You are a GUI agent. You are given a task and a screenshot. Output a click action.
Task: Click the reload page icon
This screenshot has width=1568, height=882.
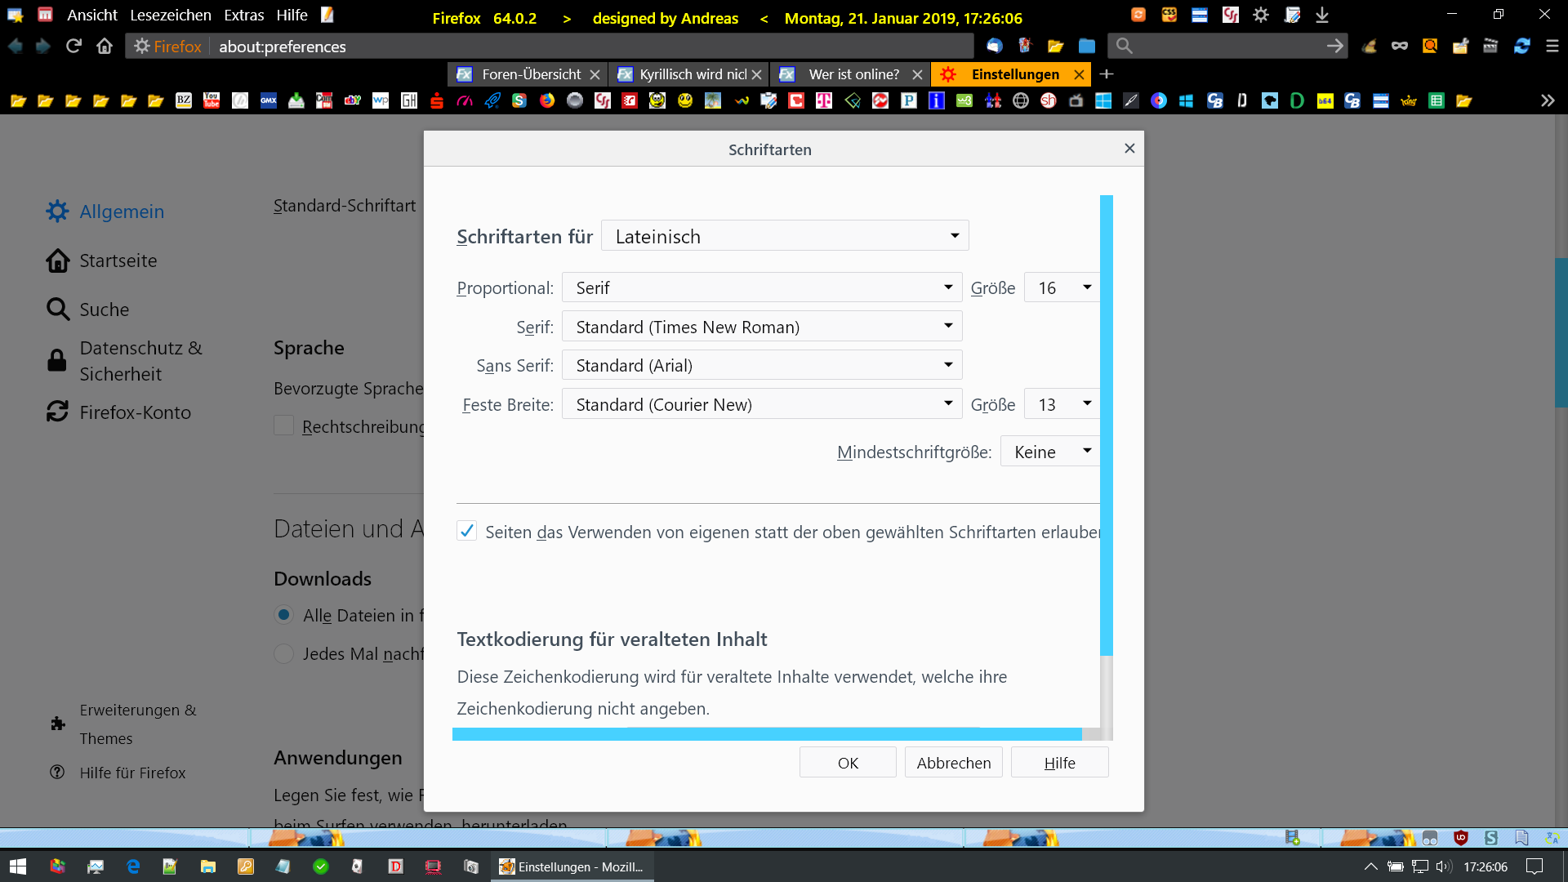click(73, 47)
